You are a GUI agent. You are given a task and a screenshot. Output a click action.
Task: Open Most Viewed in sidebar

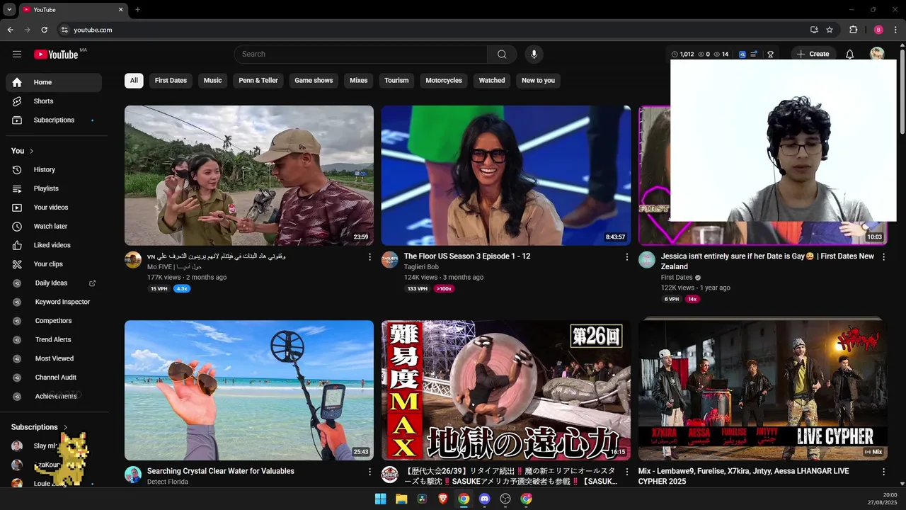[54, 358]
